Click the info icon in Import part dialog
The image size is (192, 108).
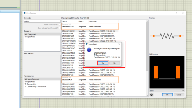click(x=89, y=50)
